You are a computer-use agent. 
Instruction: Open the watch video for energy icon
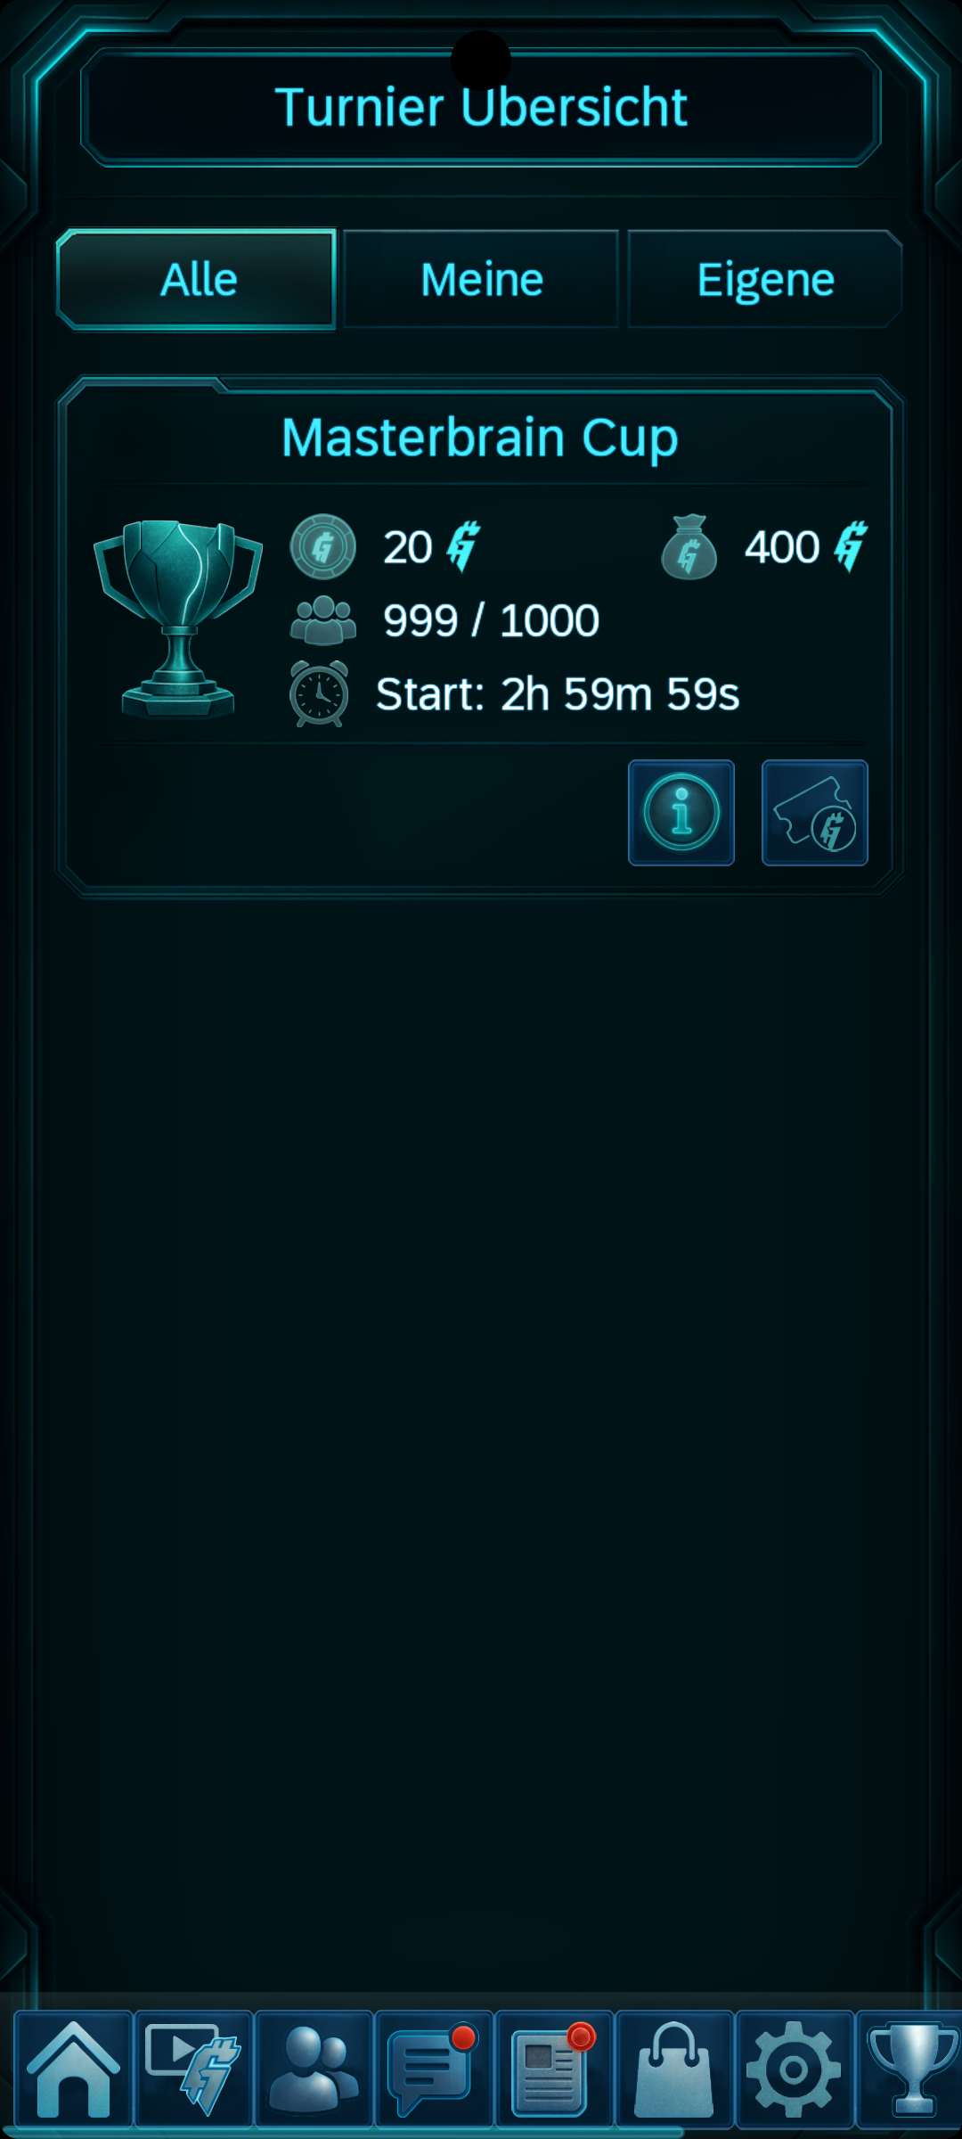click(193, 2069)
